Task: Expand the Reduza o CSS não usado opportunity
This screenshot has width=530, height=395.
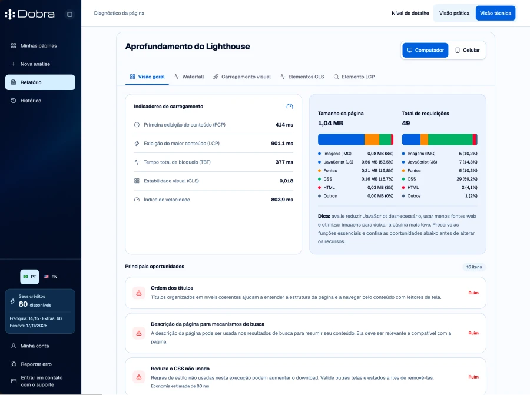Action: point(306,377)
